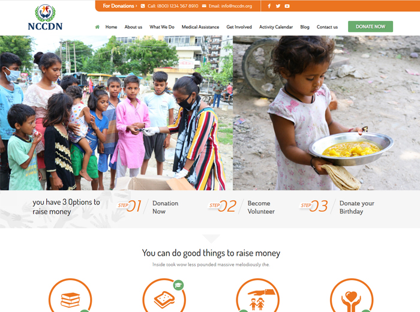The image size is (420, 312).
Task: Open the What We Do menu
Action: [162, 27]
